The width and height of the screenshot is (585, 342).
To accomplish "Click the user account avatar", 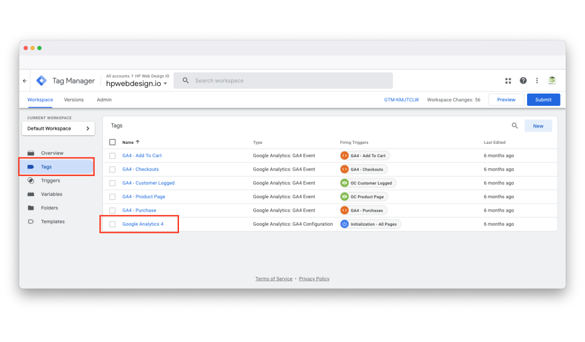I will click(552, 81).
